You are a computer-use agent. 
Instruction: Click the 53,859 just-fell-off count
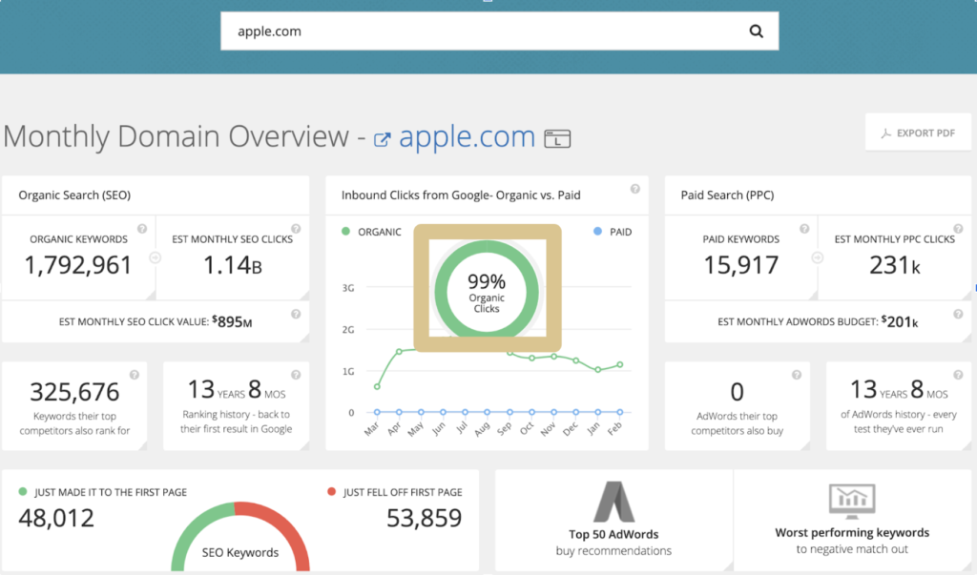point(425,518)
